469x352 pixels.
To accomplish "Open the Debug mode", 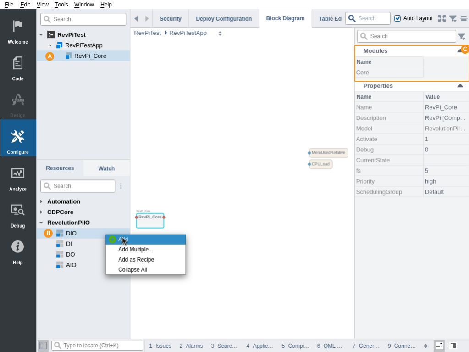I will [18, 214].
